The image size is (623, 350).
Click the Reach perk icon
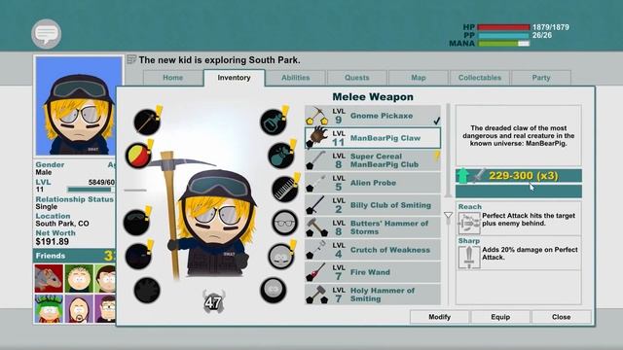click(x=469, y=223)
